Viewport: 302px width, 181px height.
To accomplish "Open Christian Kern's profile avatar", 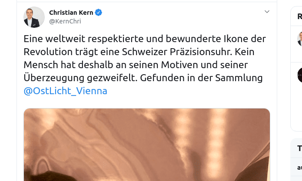I will (x=34, y=17).
